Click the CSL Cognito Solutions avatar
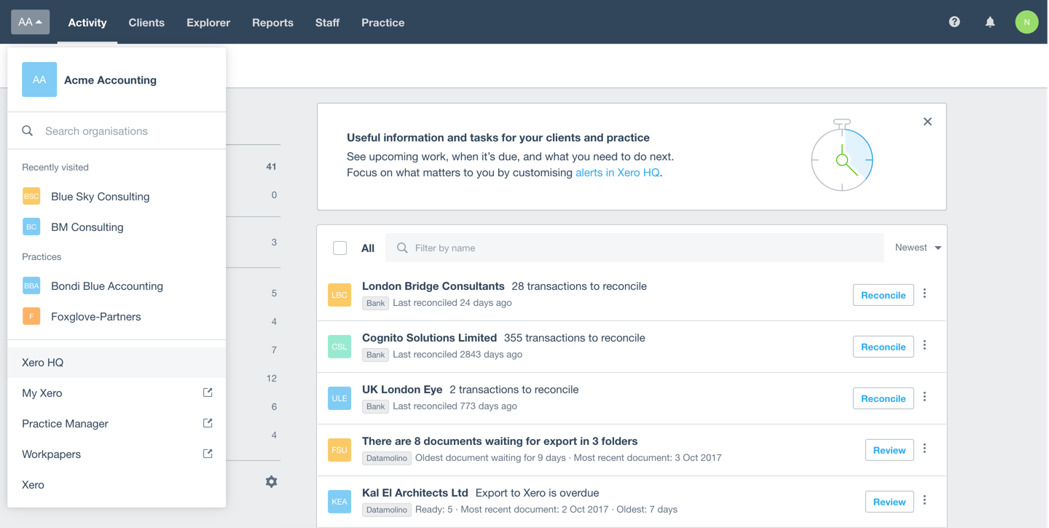Viewport: 1049px width, 528px height. [339, 347]
